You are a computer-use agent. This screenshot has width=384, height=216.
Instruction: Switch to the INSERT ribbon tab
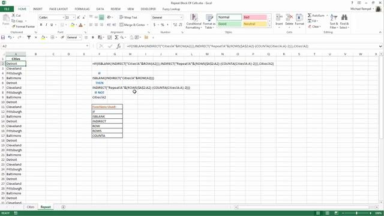pyautogui.click(x=38, y=9)
